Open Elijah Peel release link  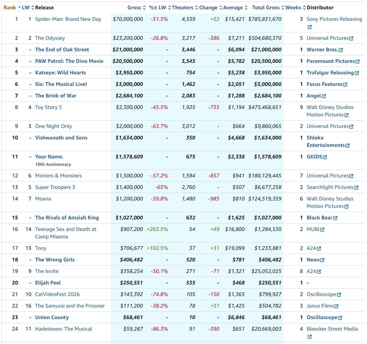(x=48, y=283)
